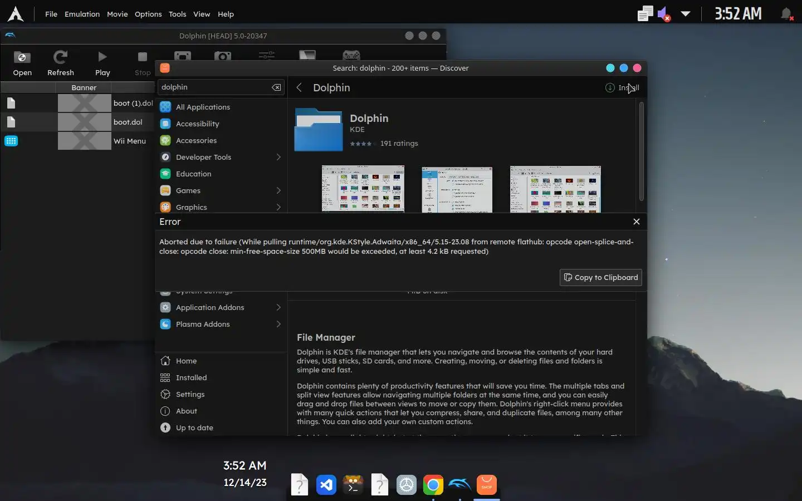Click the 3:52 AM panel clock
Image resolution: width=802 pixels, height=501 pixels.
point(738,13)
